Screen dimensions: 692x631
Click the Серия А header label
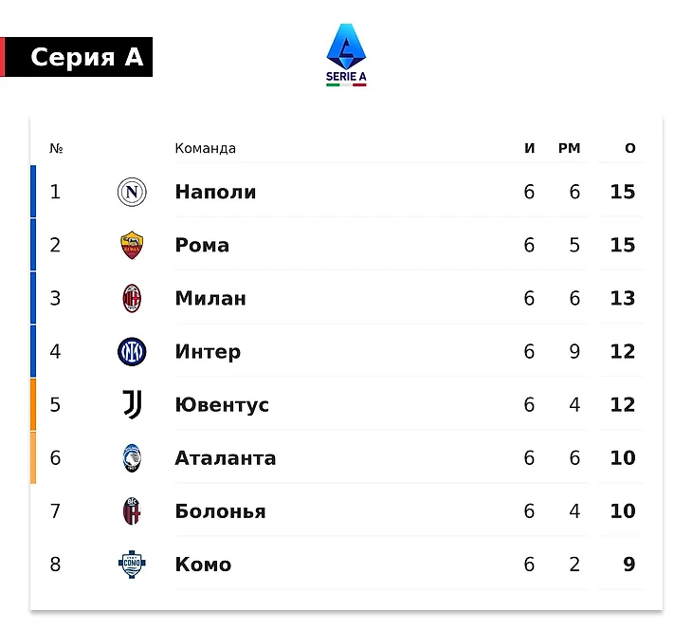86,58
